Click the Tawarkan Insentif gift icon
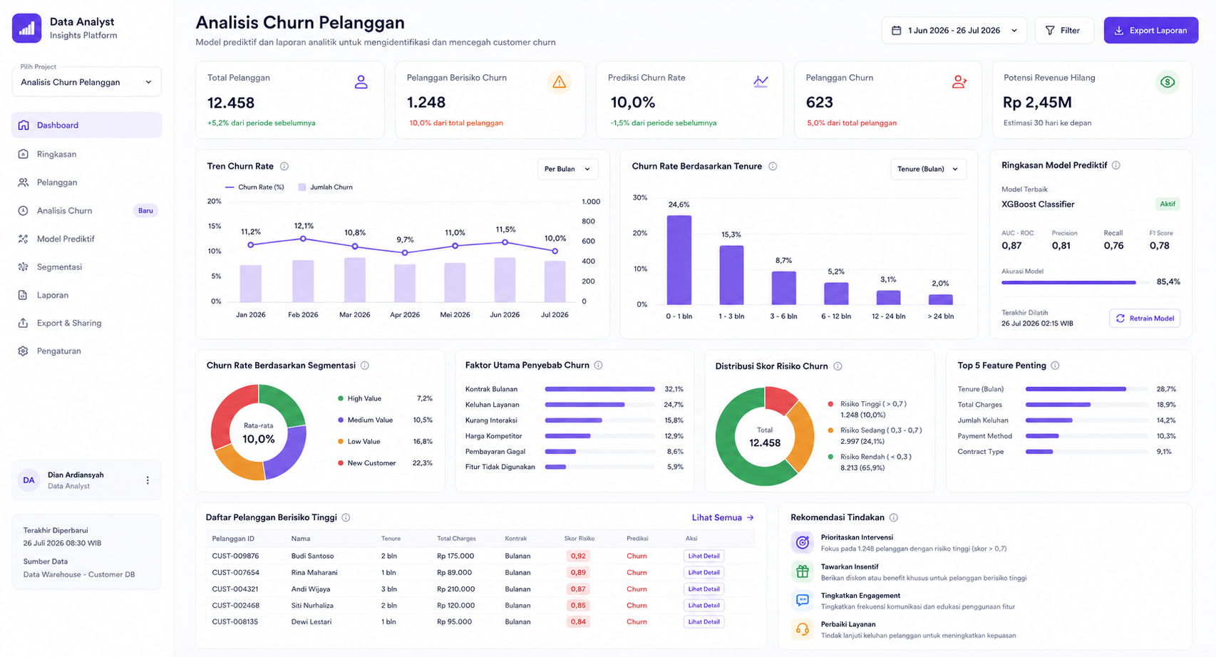1216x657 pixels. 803,571
